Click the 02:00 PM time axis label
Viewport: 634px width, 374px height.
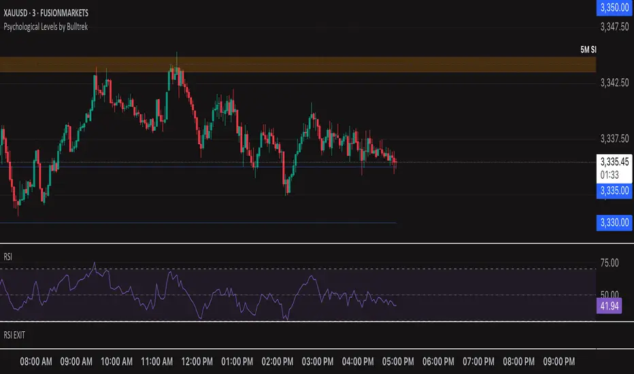click(x=278, y=362)
